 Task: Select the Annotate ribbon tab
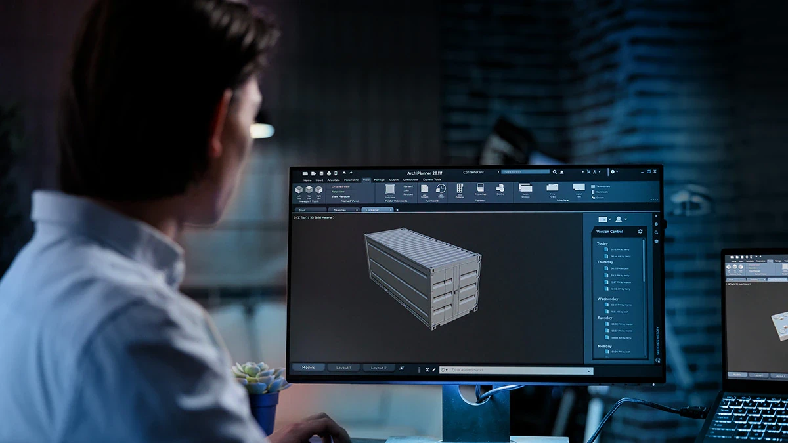click(334, 180)
